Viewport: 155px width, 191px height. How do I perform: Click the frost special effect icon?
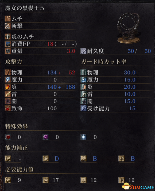[83, 137]
